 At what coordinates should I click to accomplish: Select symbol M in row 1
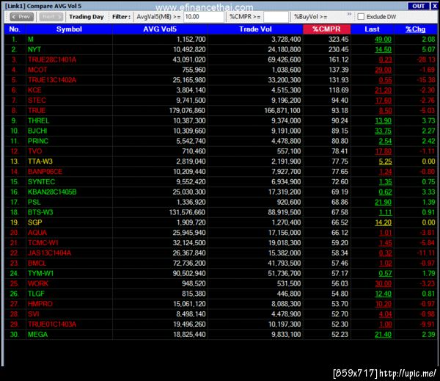(31, 40)
